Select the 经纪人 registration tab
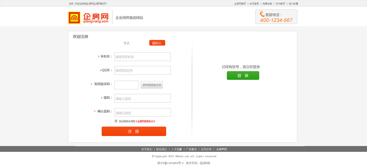Viewport: 367px width, 167px height. 157,43
